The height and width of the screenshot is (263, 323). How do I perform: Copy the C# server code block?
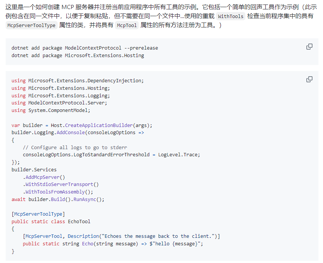tap(309, 79)
